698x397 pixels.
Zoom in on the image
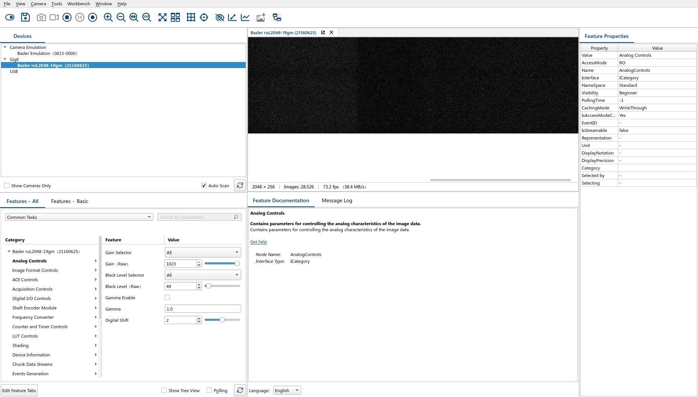[x=108, y=17]
